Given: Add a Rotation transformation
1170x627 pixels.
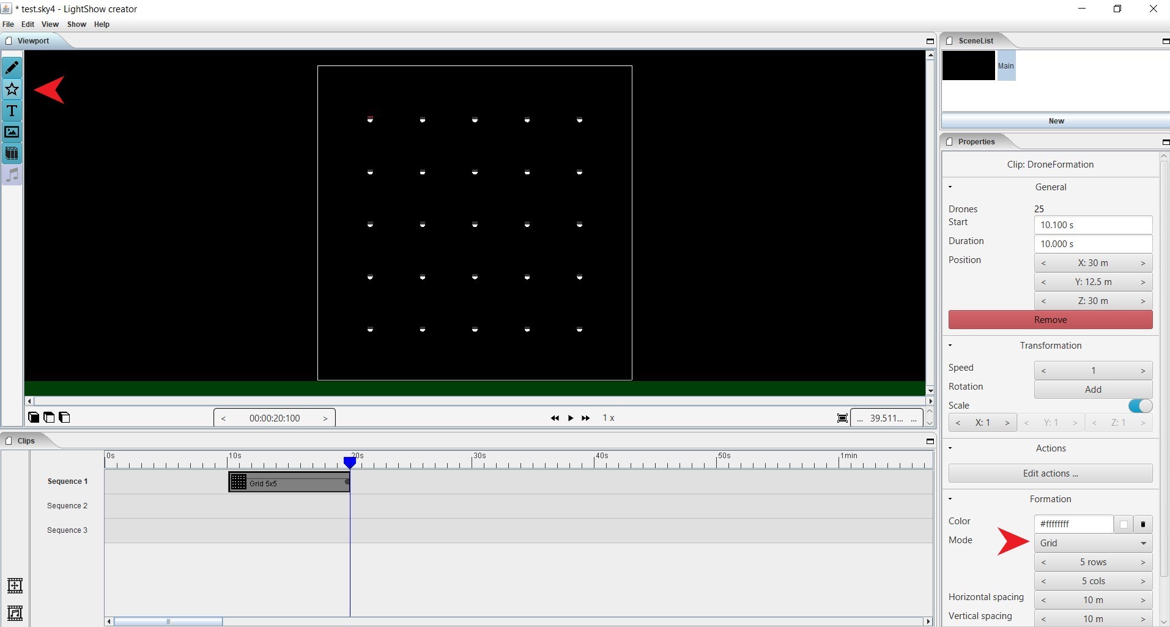Looking at the screenshot, I should [x=1093, y=390].
